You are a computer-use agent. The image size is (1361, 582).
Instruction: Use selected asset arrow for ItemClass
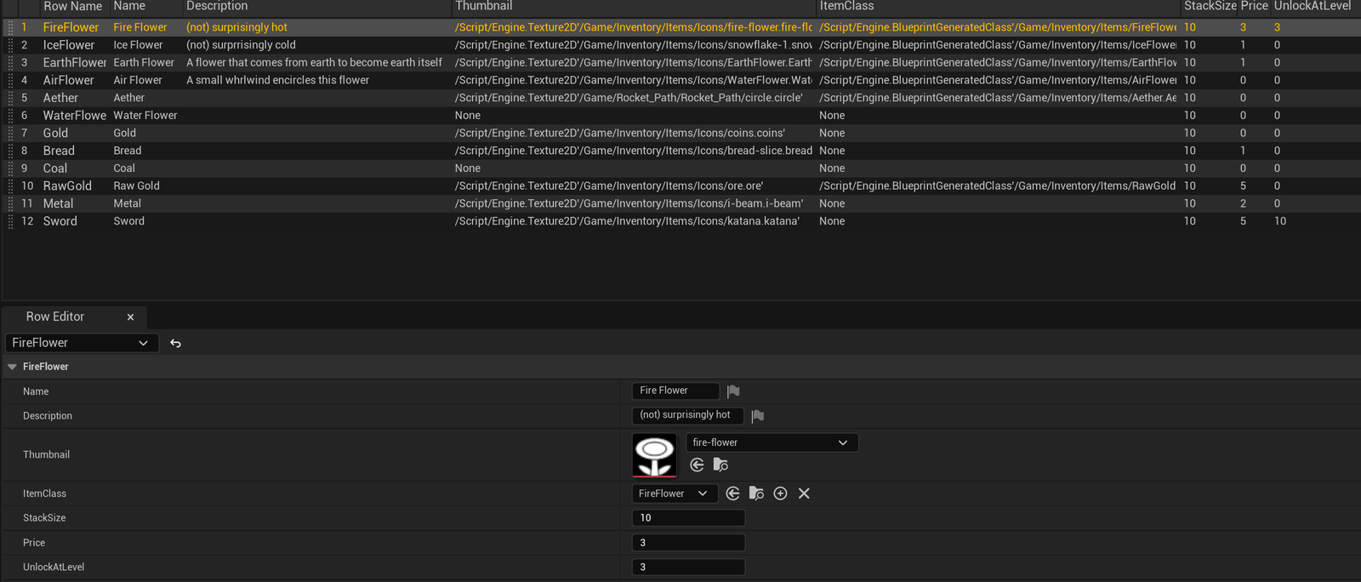pyautogui.click(x=732, y=494)
